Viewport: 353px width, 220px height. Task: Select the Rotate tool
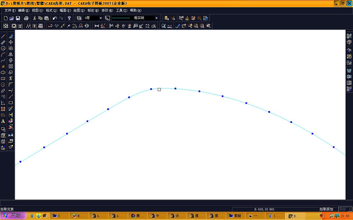[x=11, y=61]
